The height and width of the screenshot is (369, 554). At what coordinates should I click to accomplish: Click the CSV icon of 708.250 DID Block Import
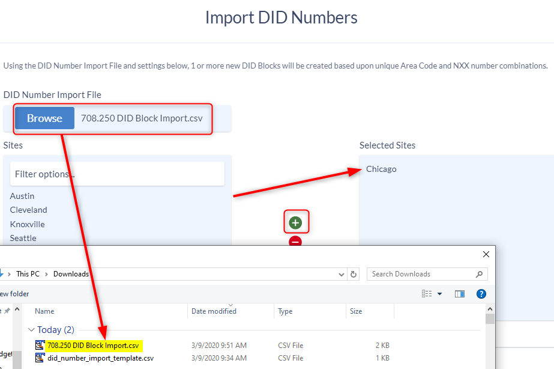(40, 345)
